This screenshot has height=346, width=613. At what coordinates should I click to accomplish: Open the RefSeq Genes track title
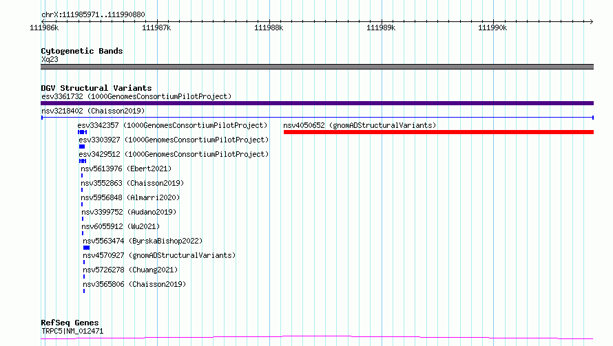pos(70,323)
